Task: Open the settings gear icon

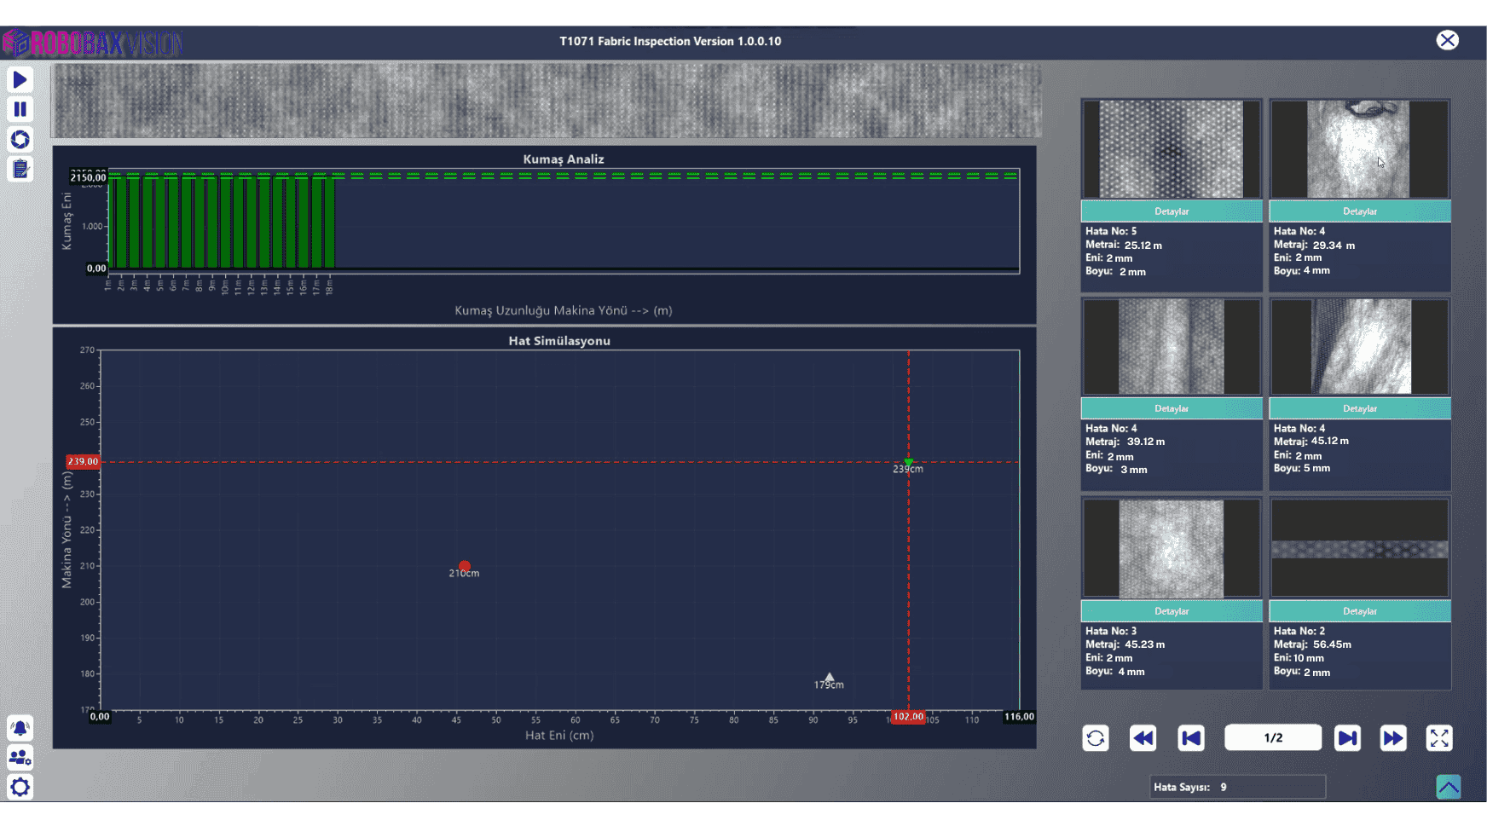Action: click(20, 787)
